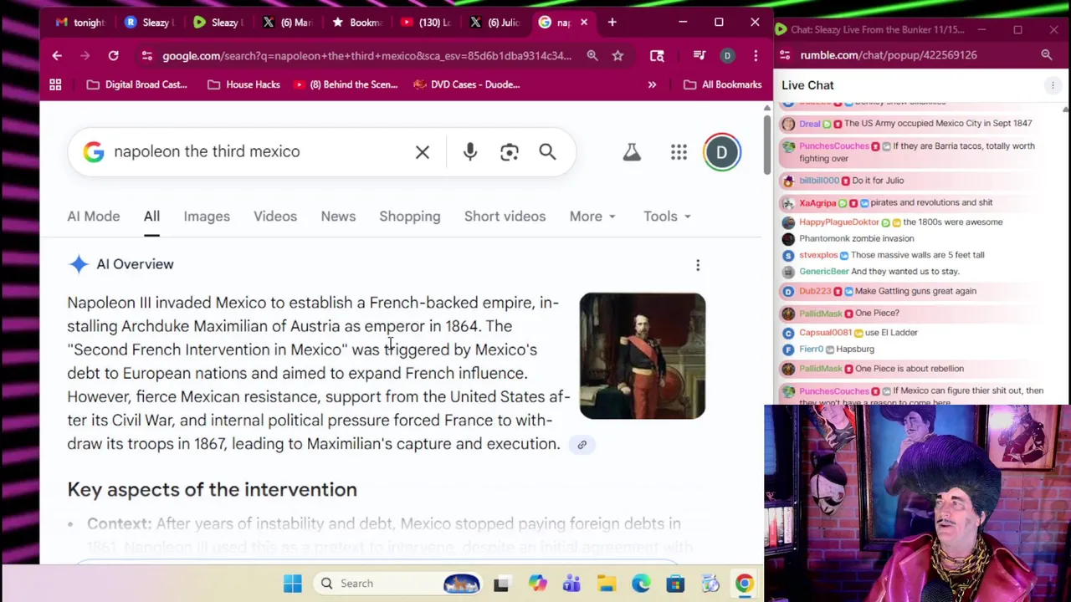Click username HappyPlagueDoktor in live chat
Viewport: 1071px width, 602px height.
[839, 222]
